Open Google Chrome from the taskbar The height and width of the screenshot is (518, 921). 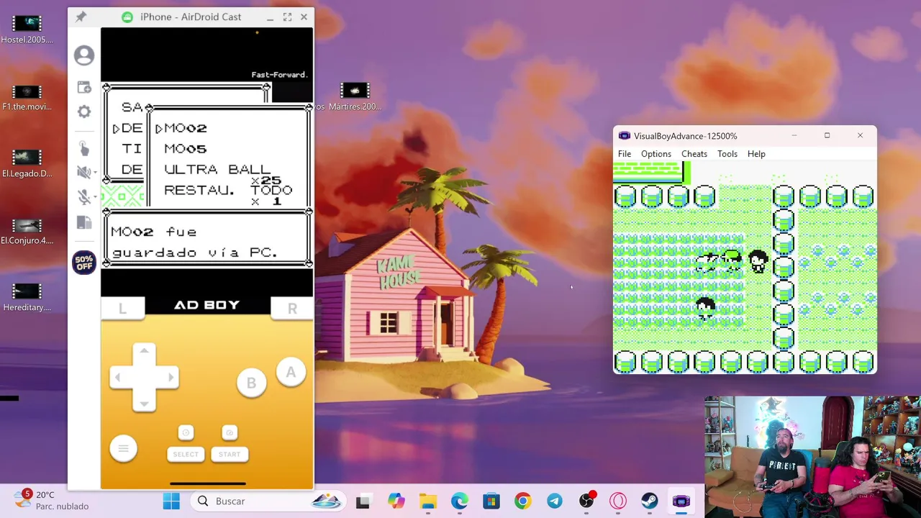(x=522, y=501)
